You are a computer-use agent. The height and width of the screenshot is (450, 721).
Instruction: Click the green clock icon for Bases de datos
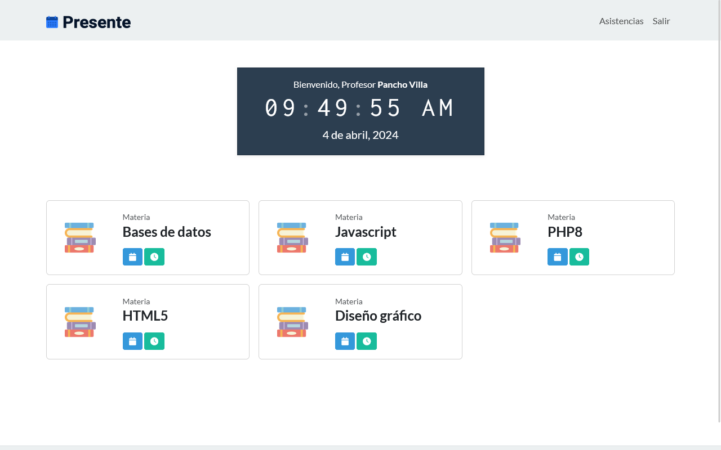(x=154, y=257)
